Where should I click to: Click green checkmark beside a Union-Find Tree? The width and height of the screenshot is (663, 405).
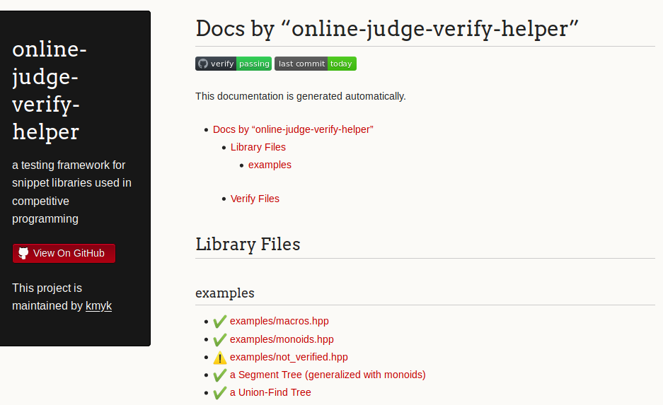click(x=219, y=393)
